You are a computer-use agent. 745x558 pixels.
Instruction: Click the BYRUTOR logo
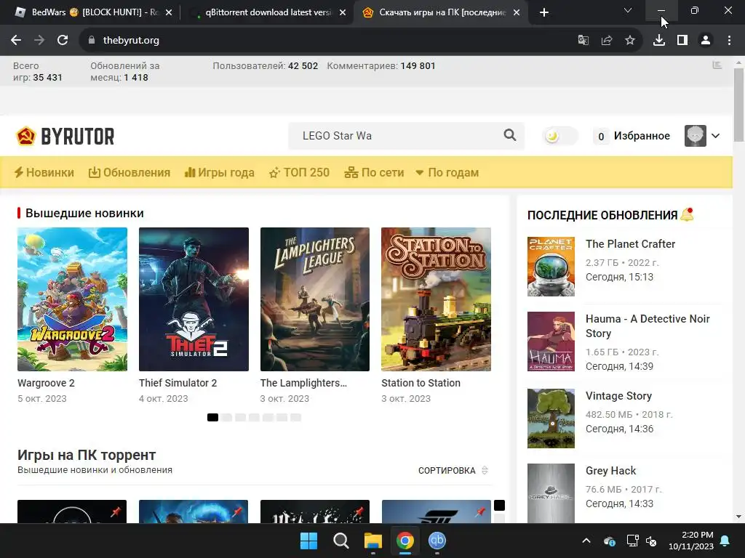pos(65,136)
